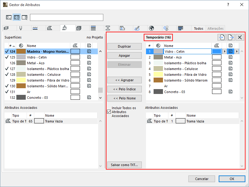
Task: Open the Pens and Colors tab icon
Action: (21, 28)
